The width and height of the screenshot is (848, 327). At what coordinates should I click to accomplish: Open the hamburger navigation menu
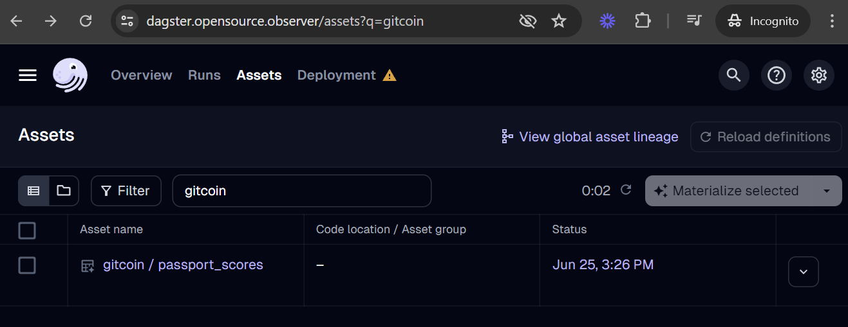tap(28, 75)
